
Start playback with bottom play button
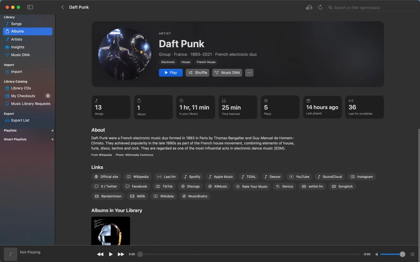click(x=111, y=254)
